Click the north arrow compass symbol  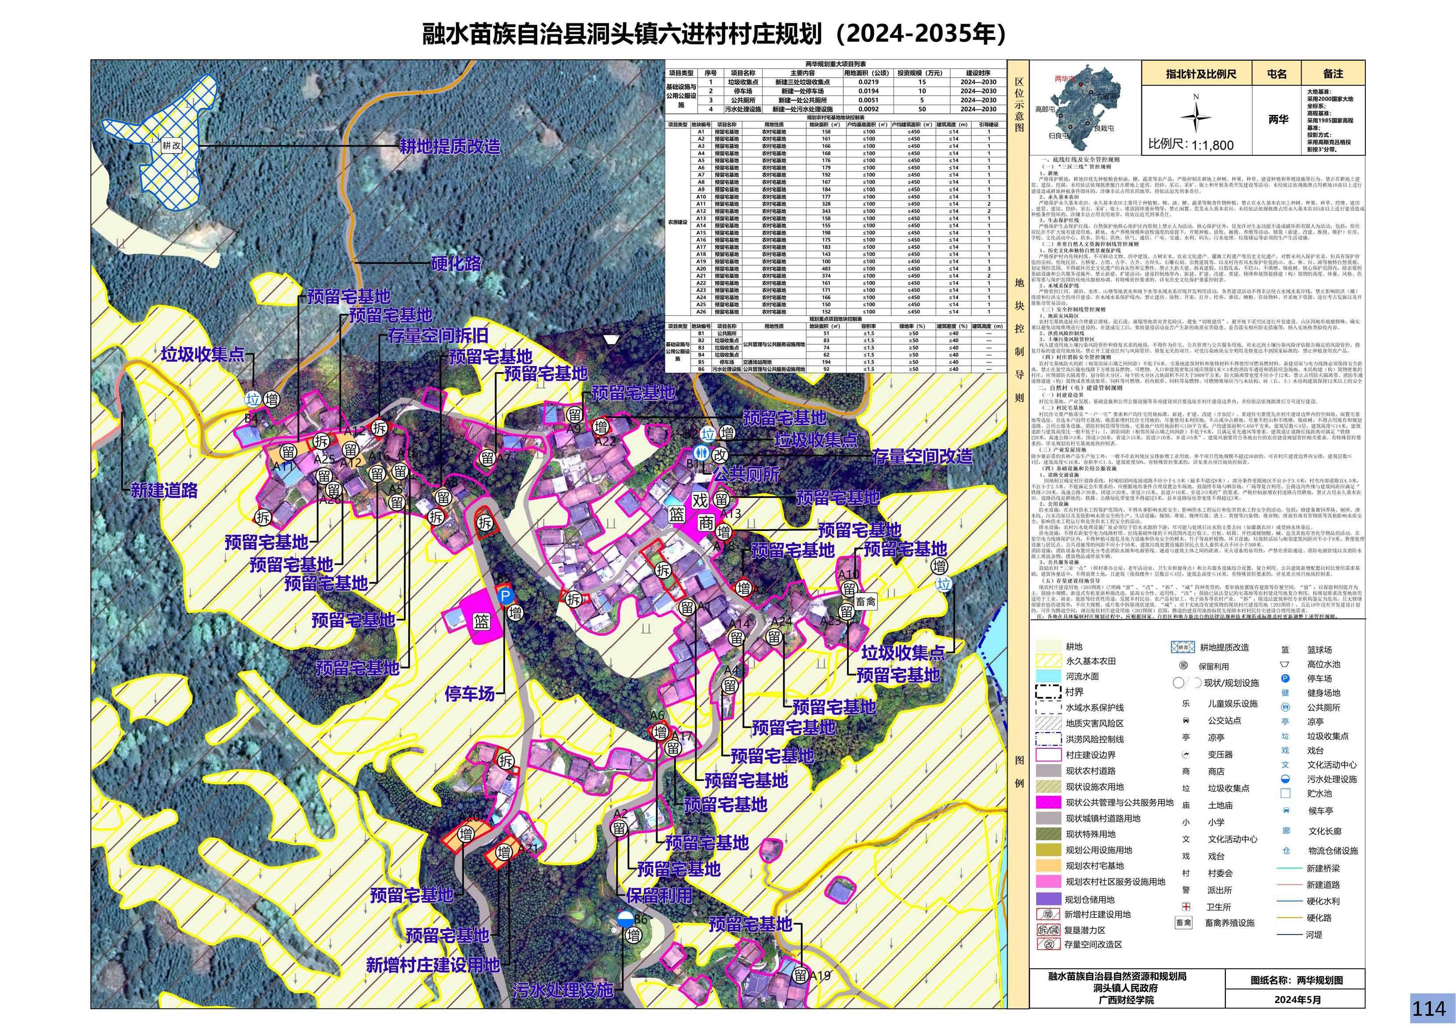[x=1196, y=118]
